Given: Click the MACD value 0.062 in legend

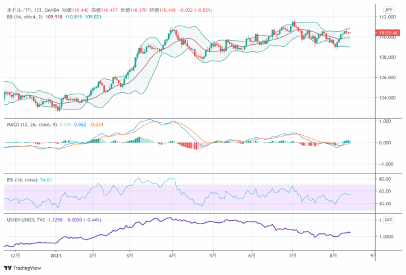Looking at the screenshot, I should tap(80, 124).
